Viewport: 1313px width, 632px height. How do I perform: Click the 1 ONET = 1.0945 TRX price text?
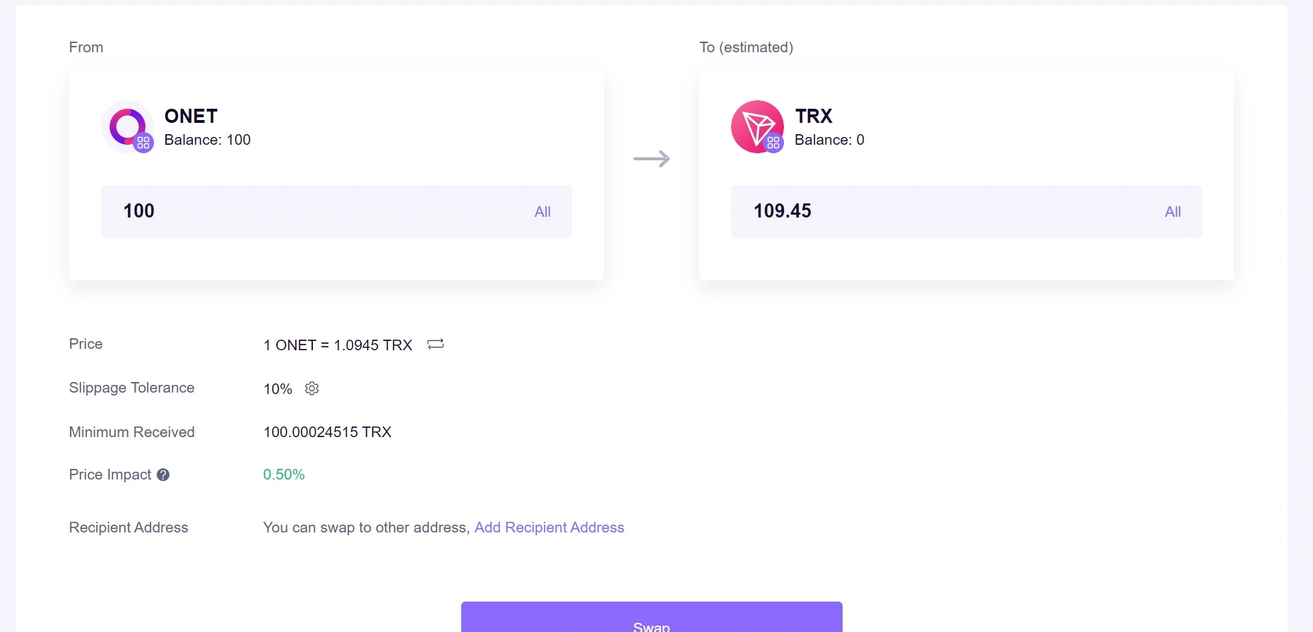338,345
